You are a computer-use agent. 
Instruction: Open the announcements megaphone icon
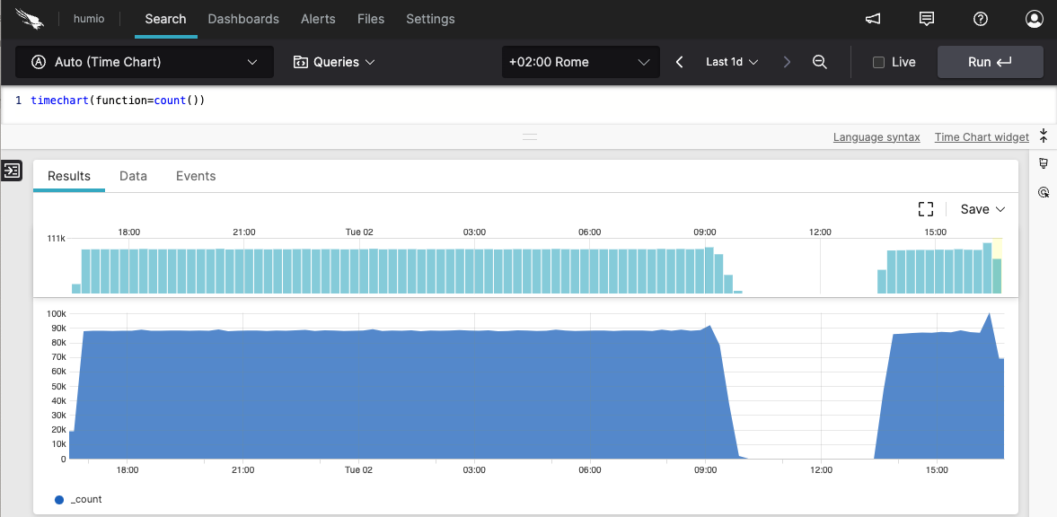pyautogui.click(x=872, y=19)
